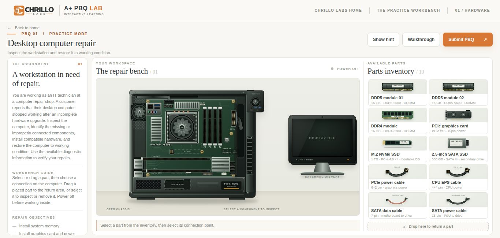
Task: Select the lower PCIe slot 2
Action: coord(176,171)
